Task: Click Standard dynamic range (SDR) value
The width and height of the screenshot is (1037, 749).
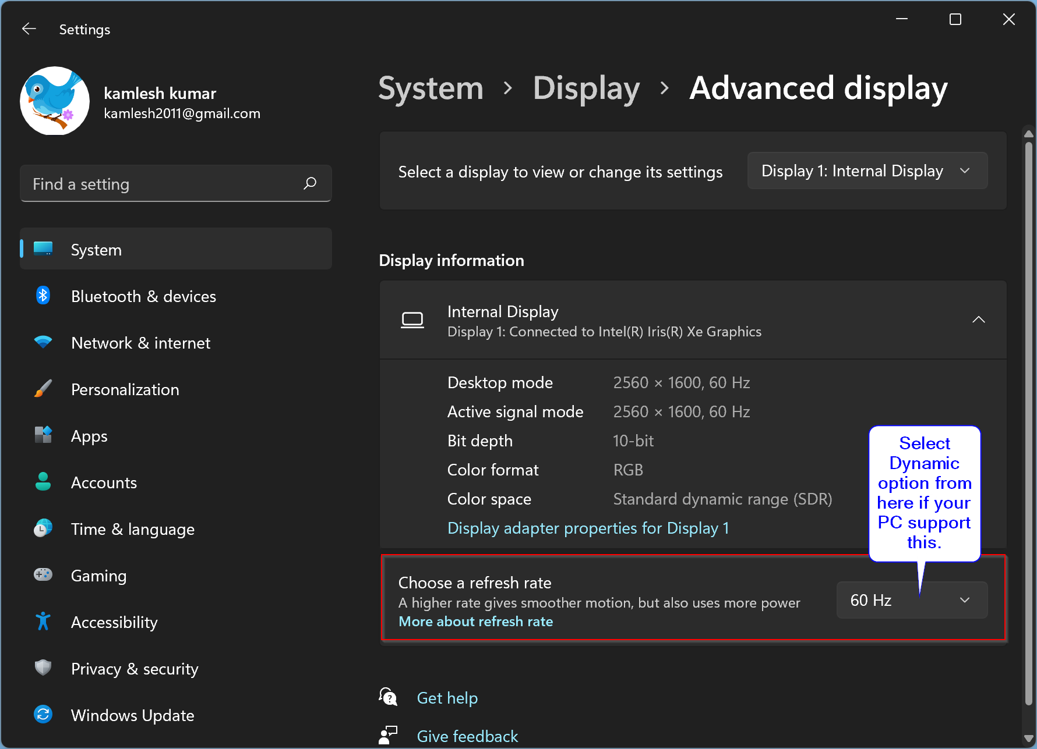Action: [x=722, y=499]
